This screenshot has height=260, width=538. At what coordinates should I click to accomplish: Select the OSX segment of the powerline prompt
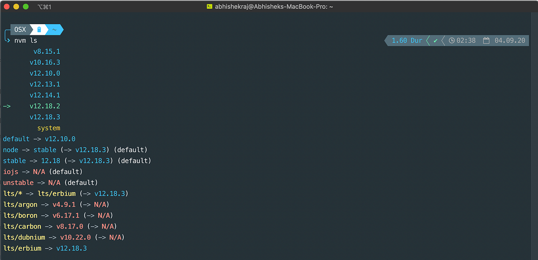tap(20, 30)
